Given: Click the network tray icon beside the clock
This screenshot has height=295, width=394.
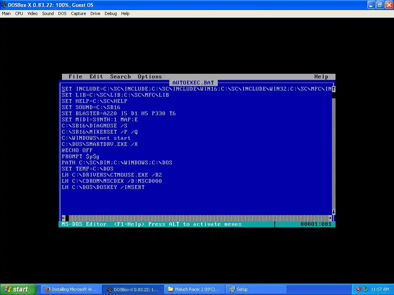Looking at the screenshot, I should point(366,289).
